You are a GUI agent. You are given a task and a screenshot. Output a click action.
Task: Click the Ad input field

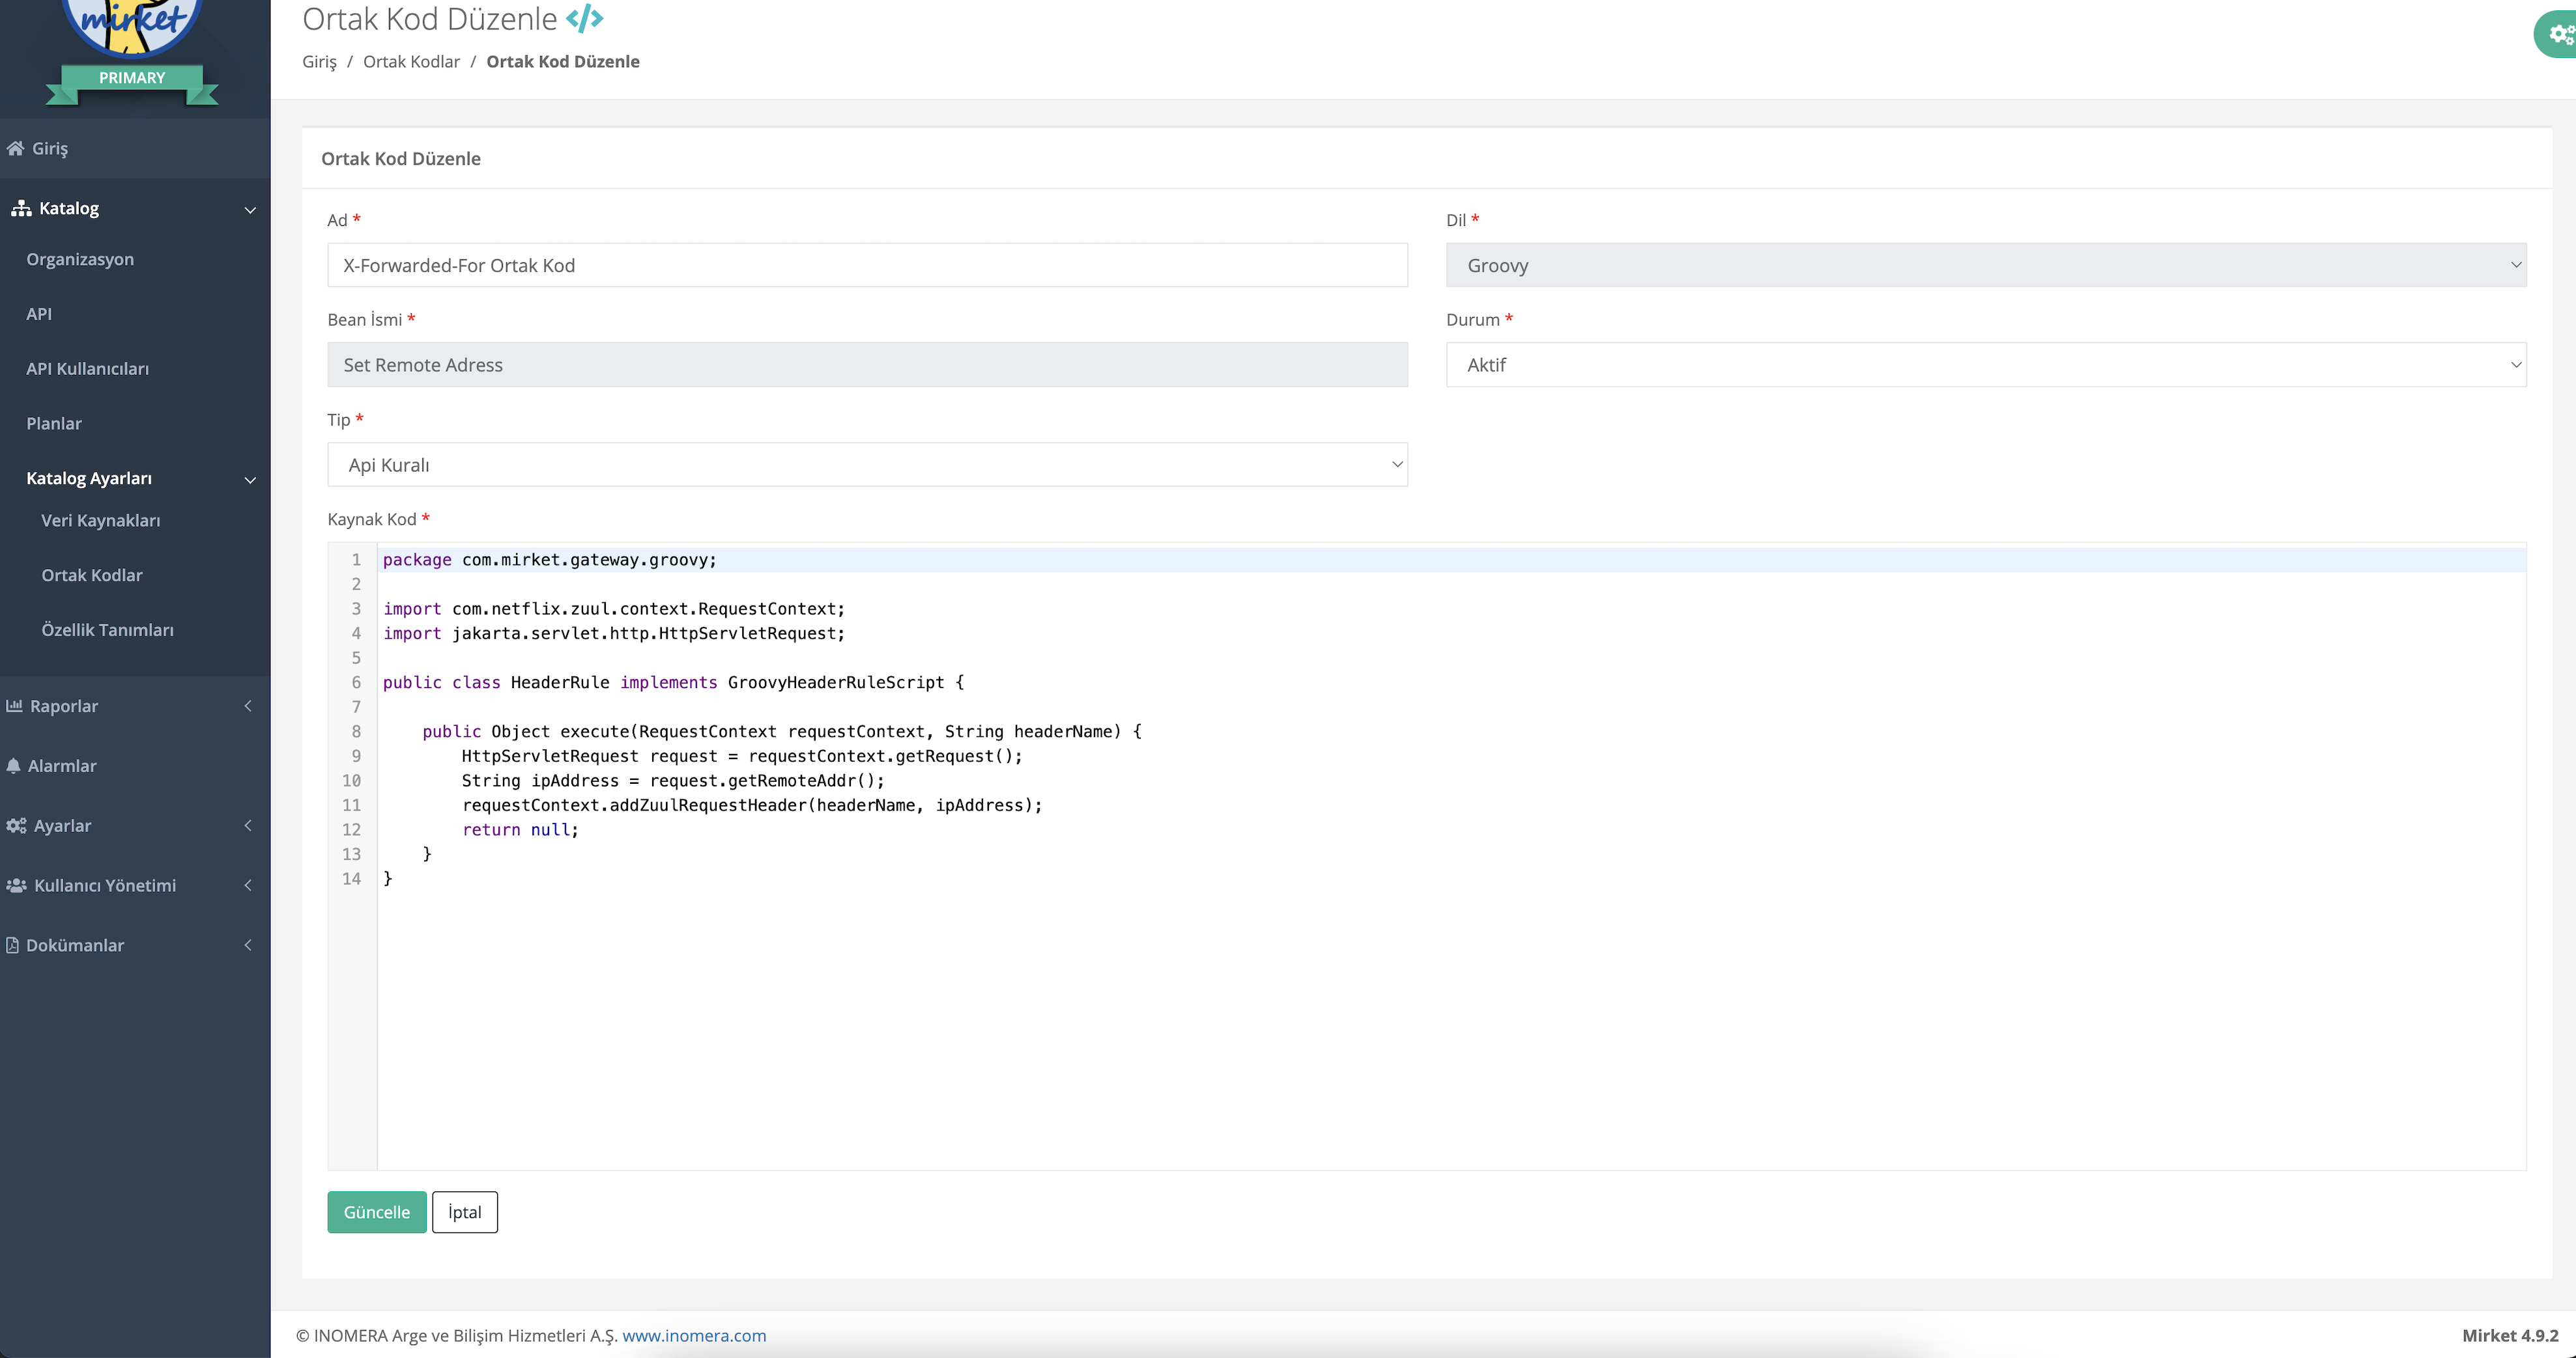[x=867, y=265]
